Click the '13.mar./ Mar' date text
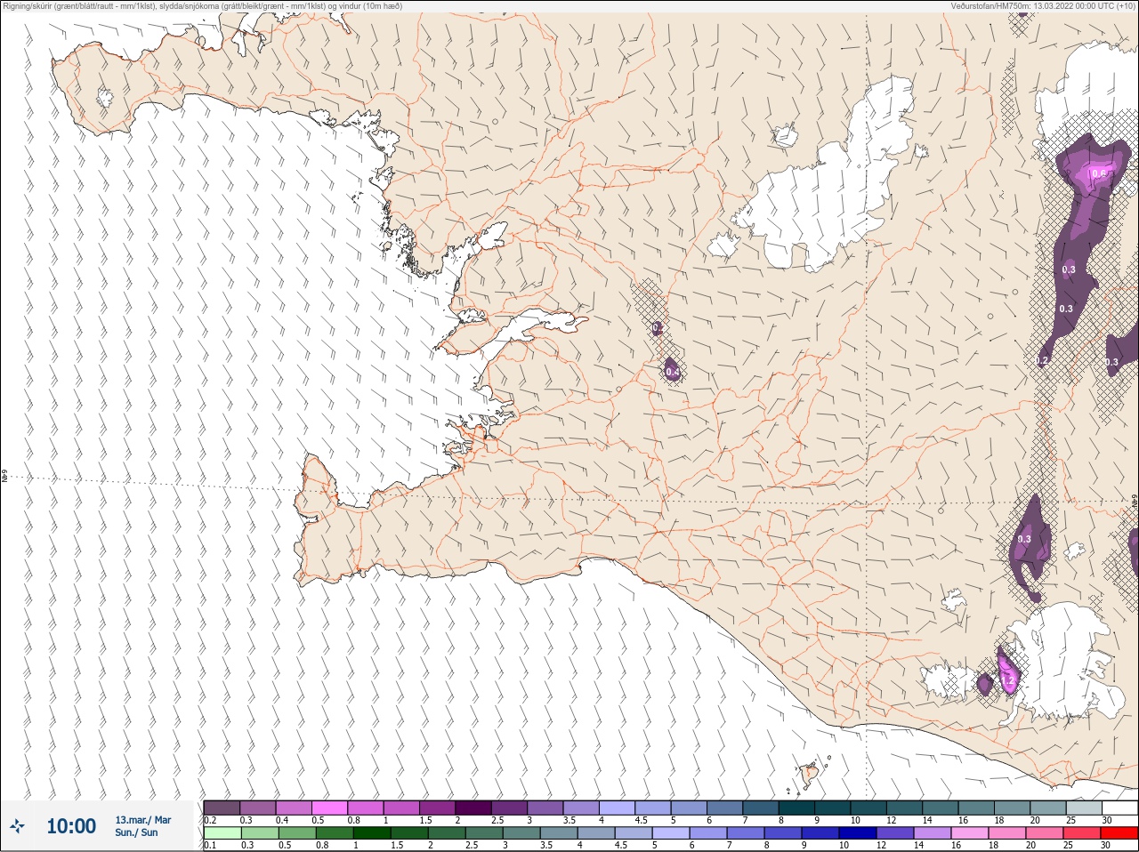Viewport: 1139px width, 852px height. 143,820
